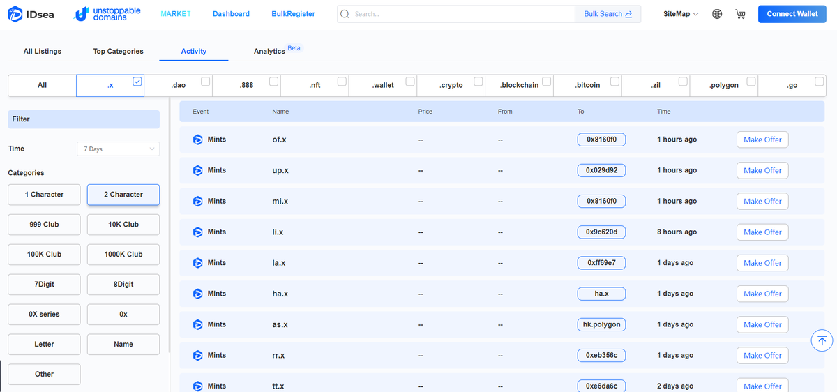Open the hk.polygon recipient for as.x
The image size is (837, 392).
[x=601, y=324]
